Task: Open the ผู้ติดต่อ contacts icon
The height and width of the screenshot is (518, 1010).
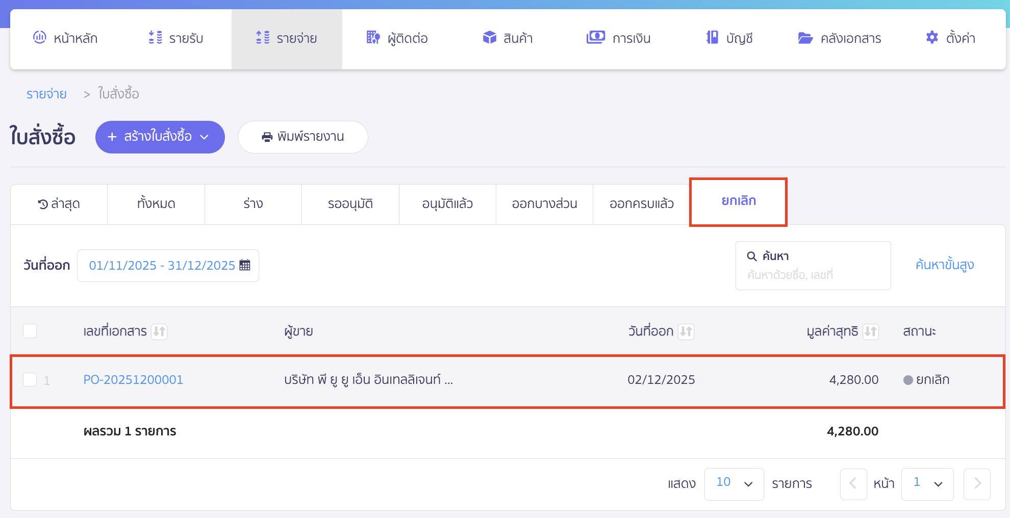Action: 372,38
